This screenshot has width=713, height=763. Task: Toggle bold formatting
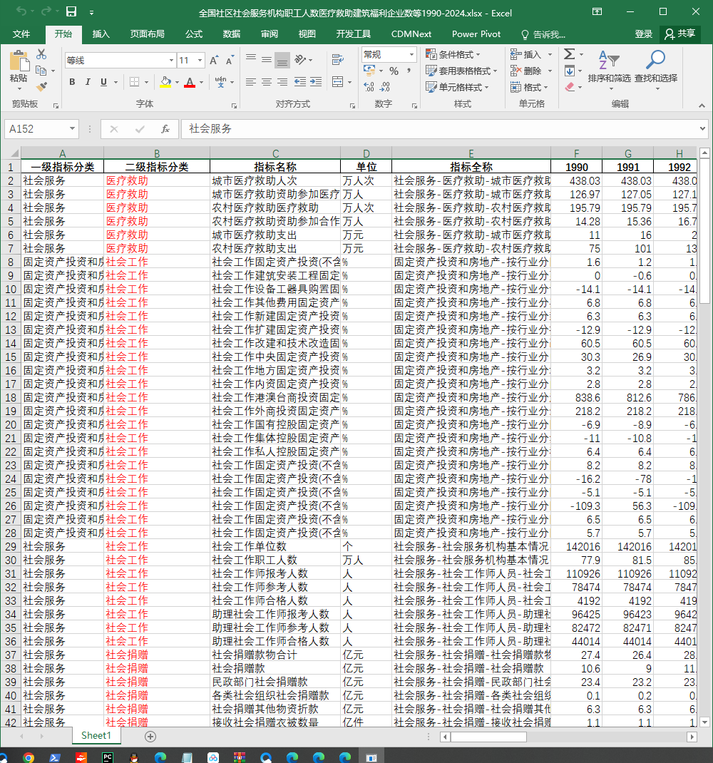coord(72,82)
